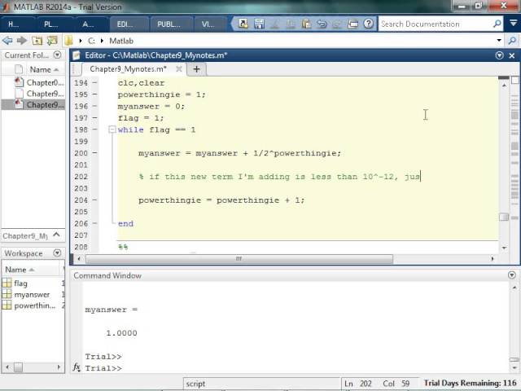Open the shortcuts icon in quick access toolbar
Viewport: 521px width, 391px height.
(x=243, y=24)
